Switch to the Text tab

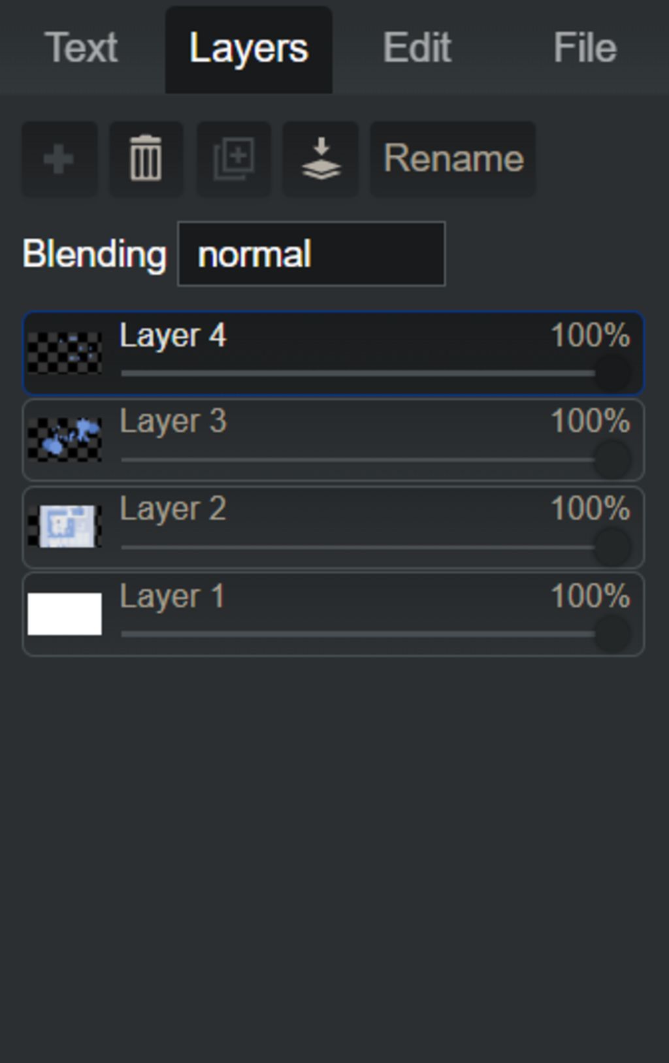click(x=82, y=48)
